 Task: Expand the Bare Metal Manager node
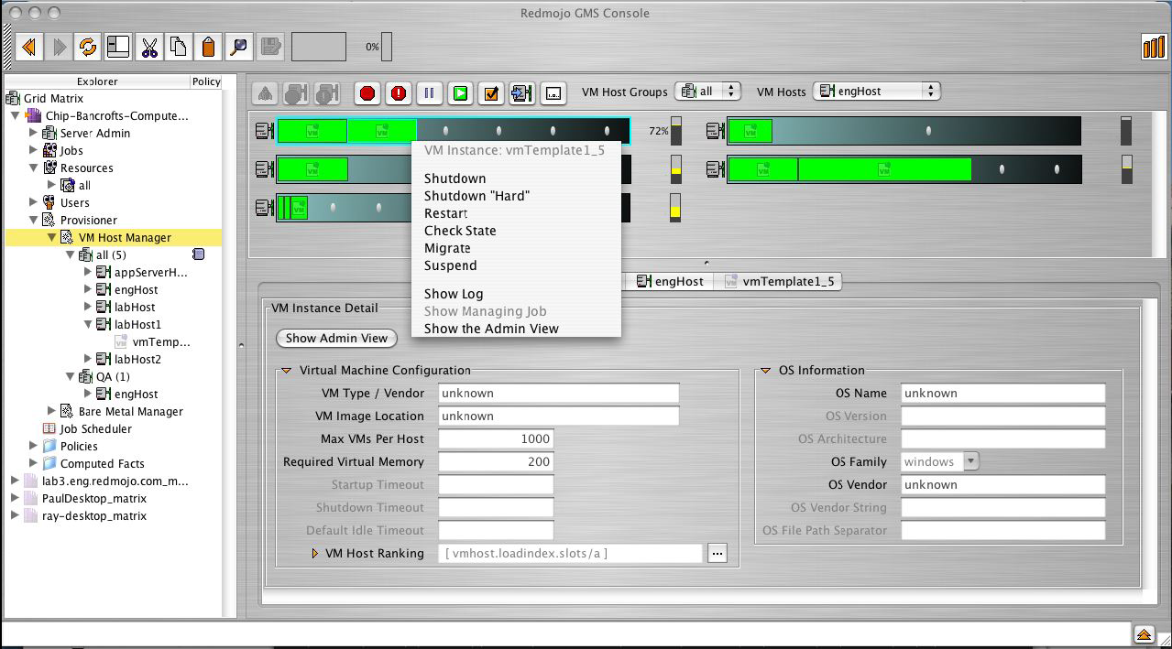[x=51, y=411]
